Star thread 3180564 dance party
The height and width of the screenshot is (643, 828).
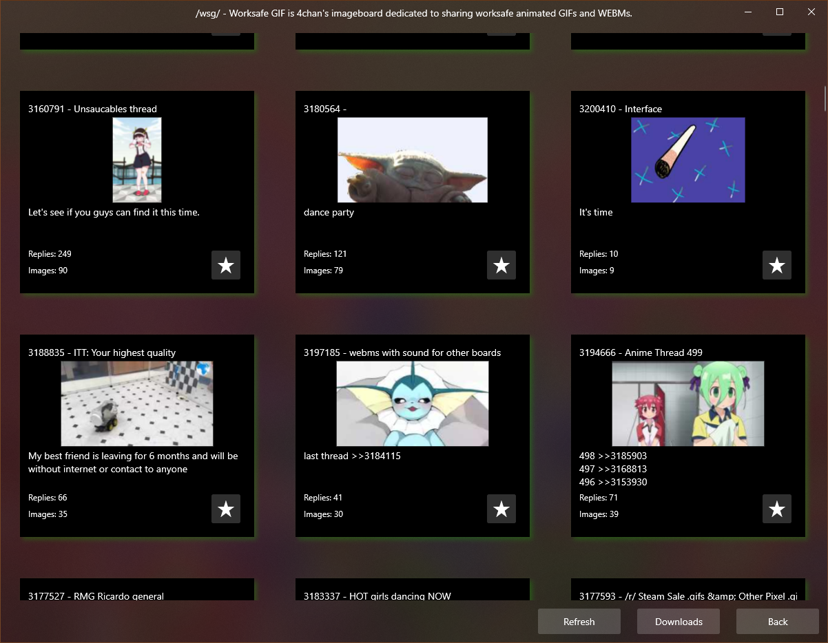pyautogui.click(x=501, y=265)
